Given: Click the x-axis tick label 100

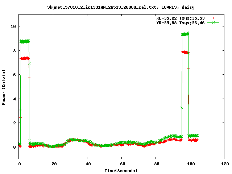Looking at the screenshot, I should [x=191, y=164].
